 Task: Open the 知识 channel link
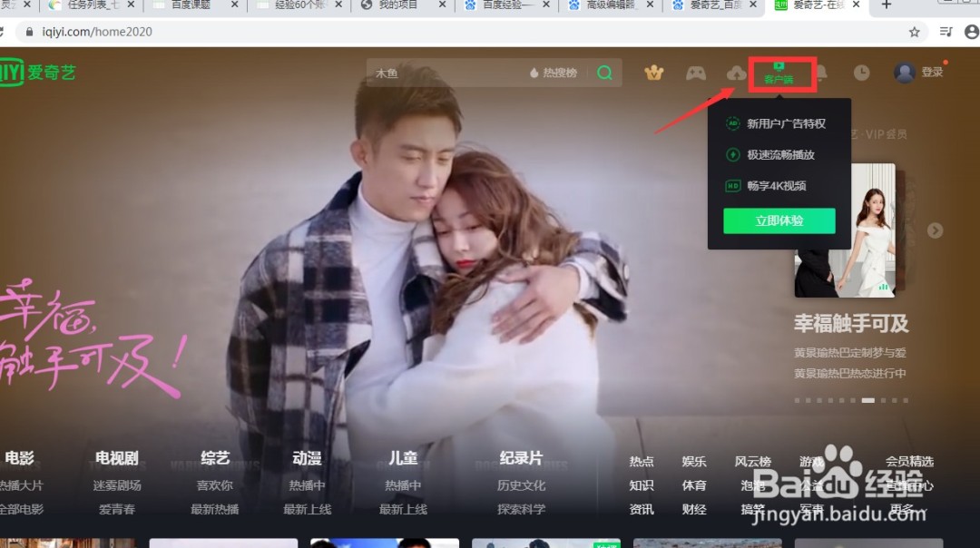point(642,485)
